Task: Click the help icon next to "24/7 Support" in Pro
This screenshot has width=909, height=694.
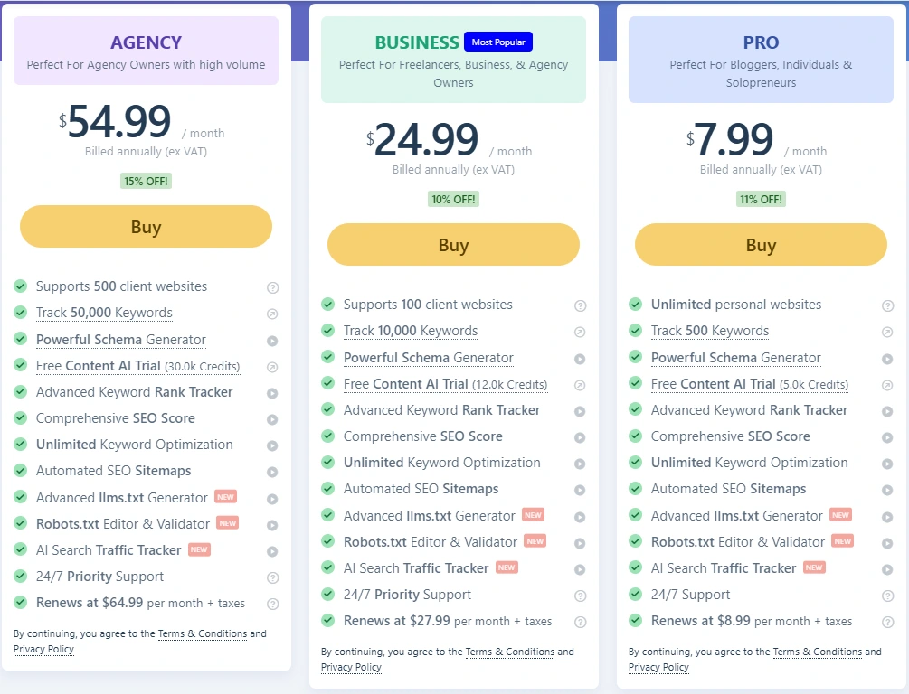Action: (887, 595)
